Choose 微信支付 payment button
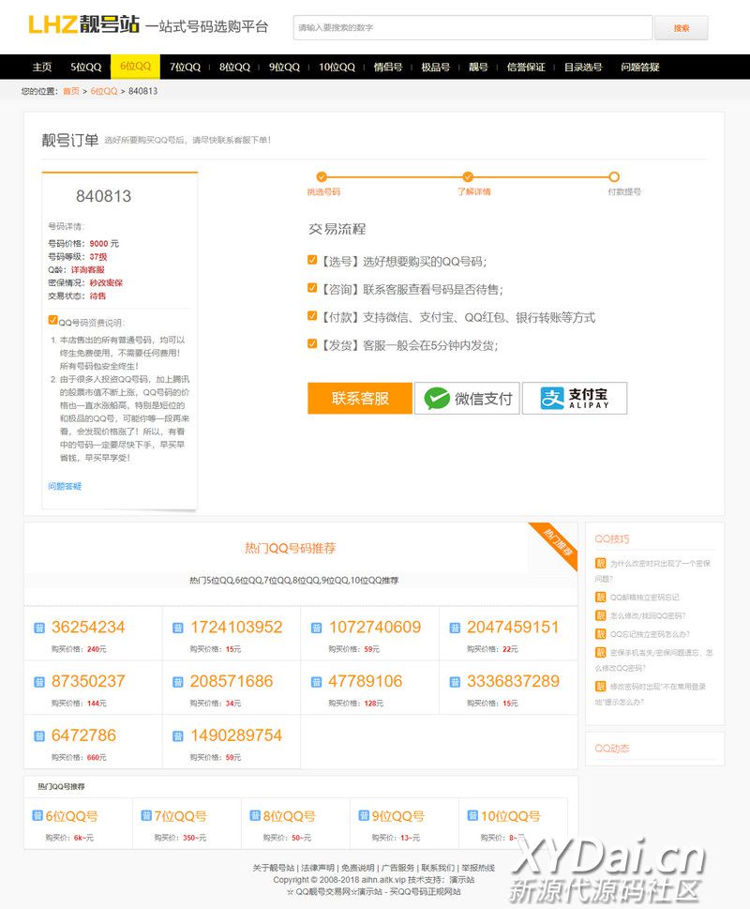750x909 pixels. [466, 399]
